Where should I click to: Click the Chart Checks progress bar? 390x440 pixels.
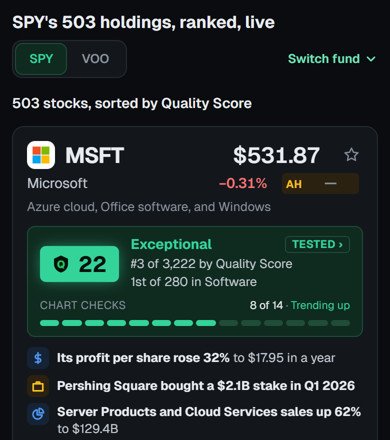(195, 323)
